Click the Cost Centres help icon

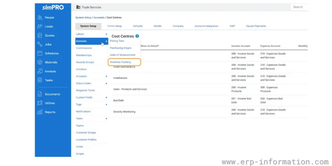pos(137,36)
